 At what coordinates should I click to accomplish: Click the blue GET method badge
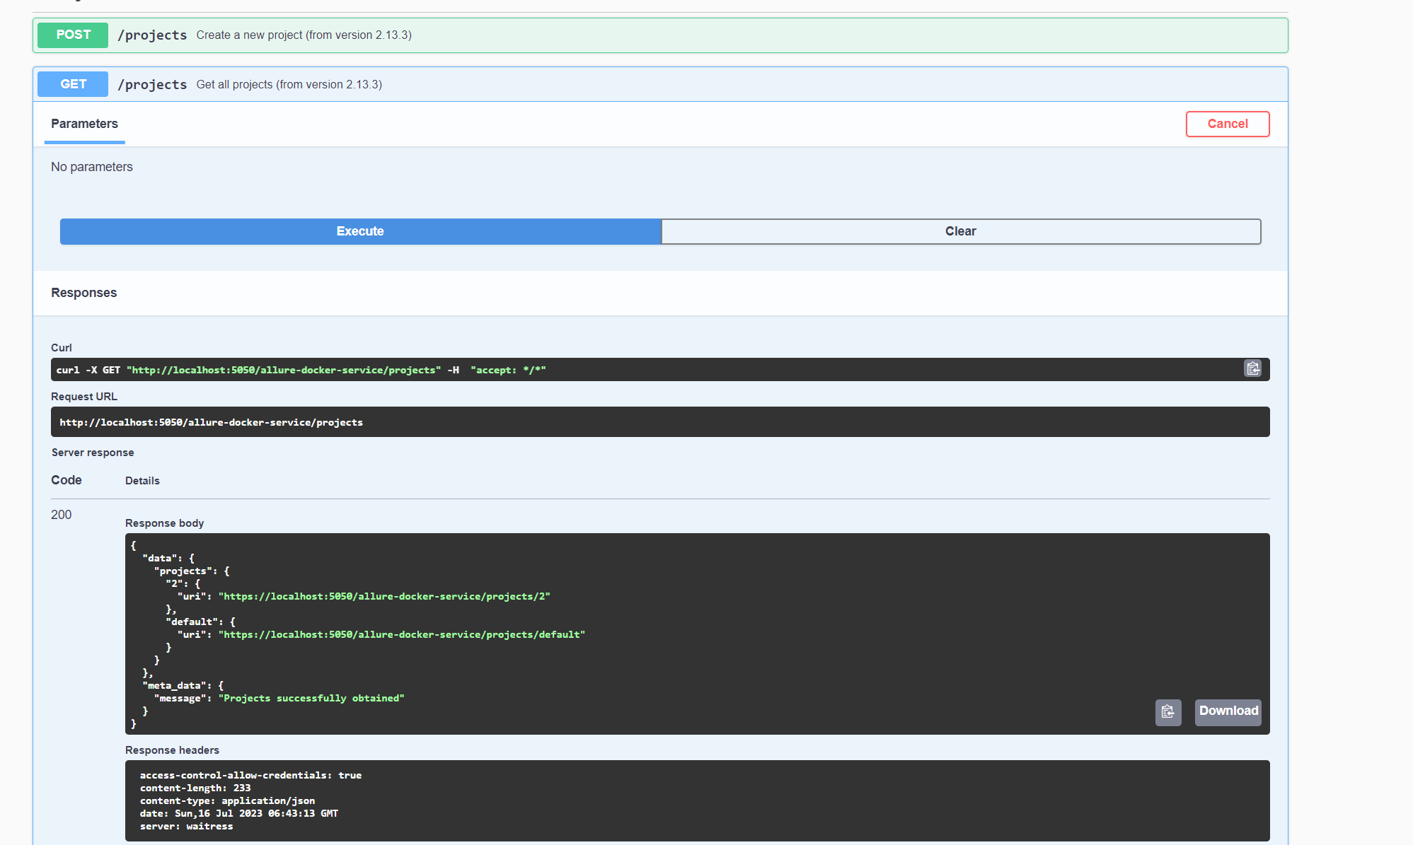tap(72, 83)
